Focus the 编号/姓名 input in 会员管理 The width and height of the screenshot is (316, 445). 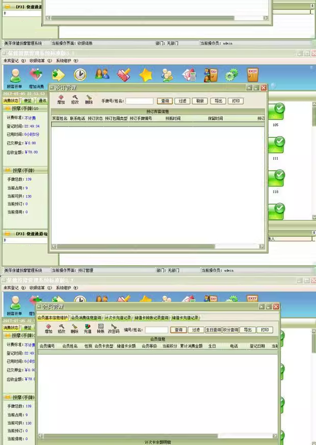156,330
